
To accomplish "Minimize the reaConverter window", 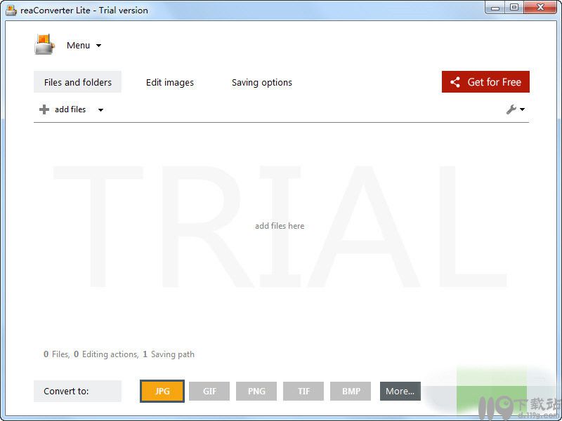I will [495, 8].
